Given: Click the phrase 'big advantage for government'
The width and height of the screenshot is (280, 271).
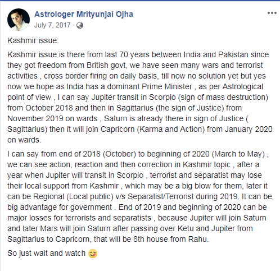Looking at the screenshot, I should point(60,207).
